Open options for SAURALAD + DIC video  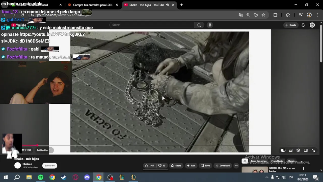304,169
